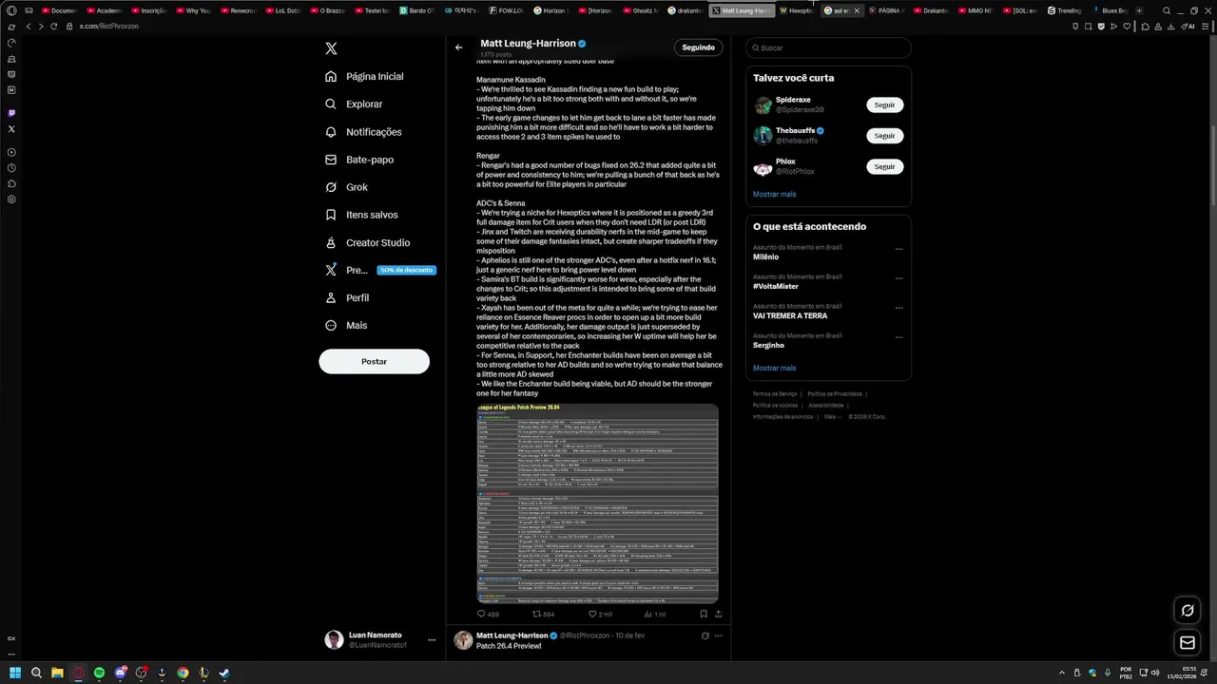Open Windows taskbar search
The width and height of the screenshot is (1217, 684).
pos(36,673)
